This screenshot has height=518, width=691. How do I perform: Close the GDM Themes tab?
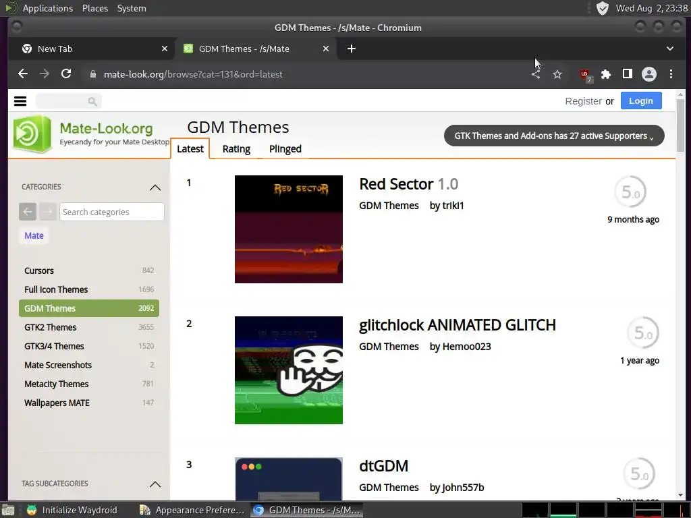[x=326, y=49]
